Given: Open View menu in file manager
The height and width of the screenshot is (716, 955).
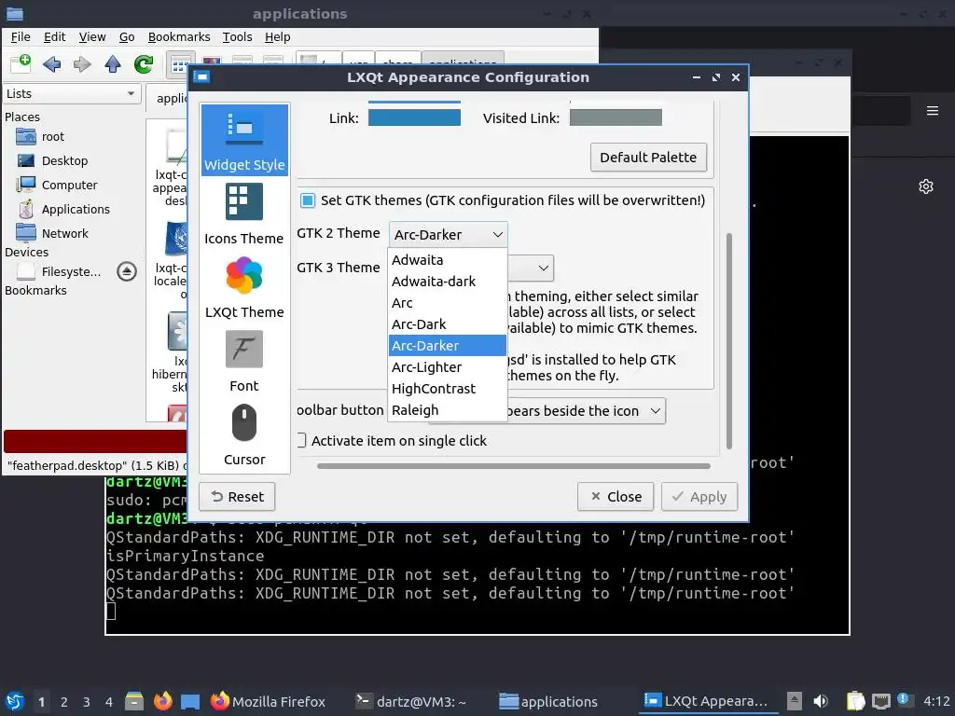Looking at the screenshot, I should [x=92, y=37].
